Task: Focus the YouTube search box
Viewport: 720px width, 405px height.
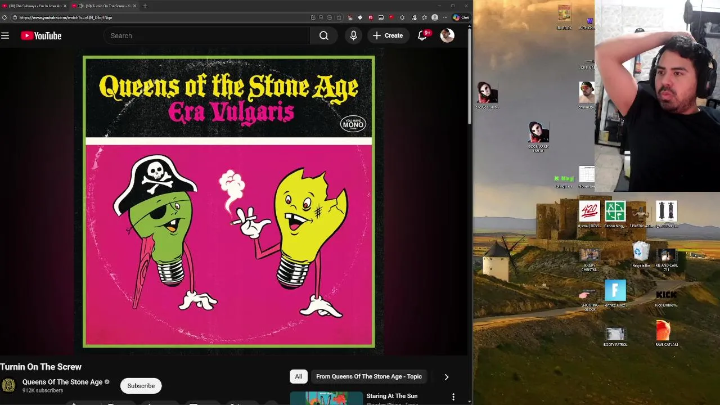Action: (x=206, y=35)
